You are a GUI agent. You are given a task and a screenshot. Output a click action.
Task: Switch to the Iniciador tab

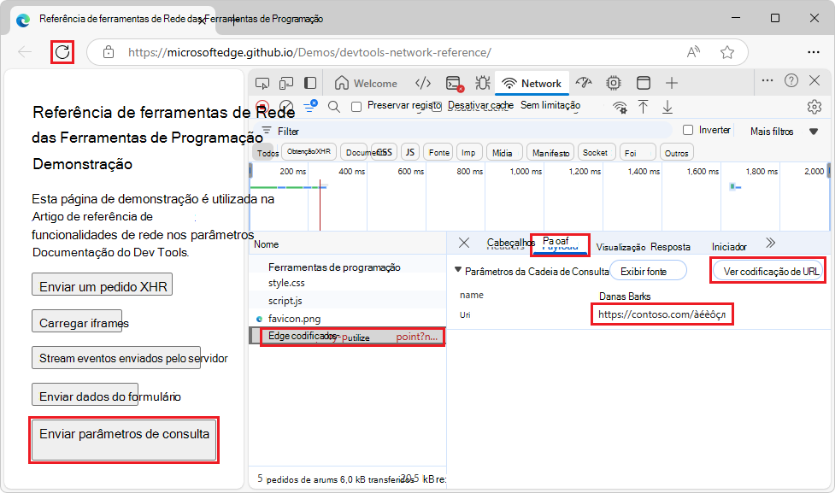729,247
